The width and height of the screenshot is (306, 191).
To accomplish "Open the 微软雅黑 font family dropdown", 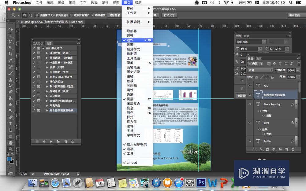I will coord(264,42).
